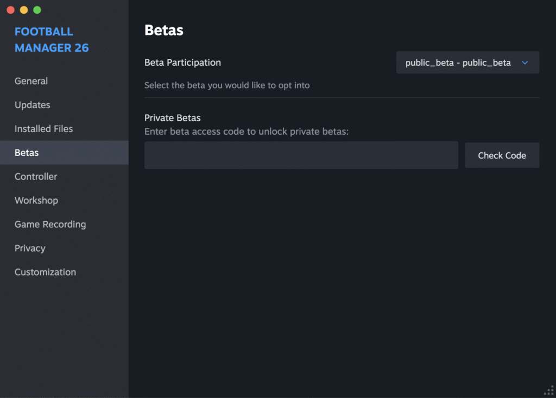This screenshot has width=556, height=398.
Task: Open the Beta Participation dropdown
Action: (467, 63)
